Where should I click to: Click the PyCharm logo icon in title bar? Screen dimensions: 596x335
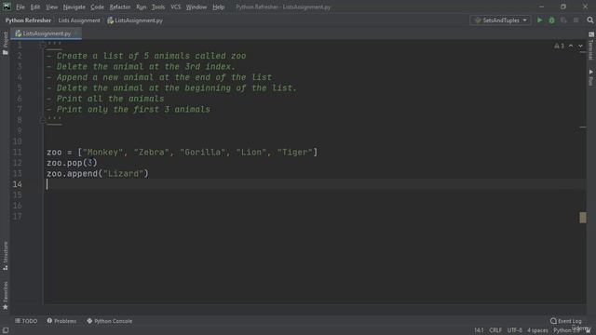7,7
